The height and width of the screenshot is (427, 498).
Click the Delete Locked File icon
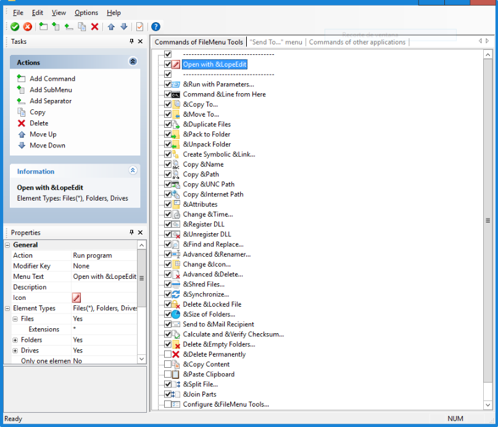coord(176,304)
